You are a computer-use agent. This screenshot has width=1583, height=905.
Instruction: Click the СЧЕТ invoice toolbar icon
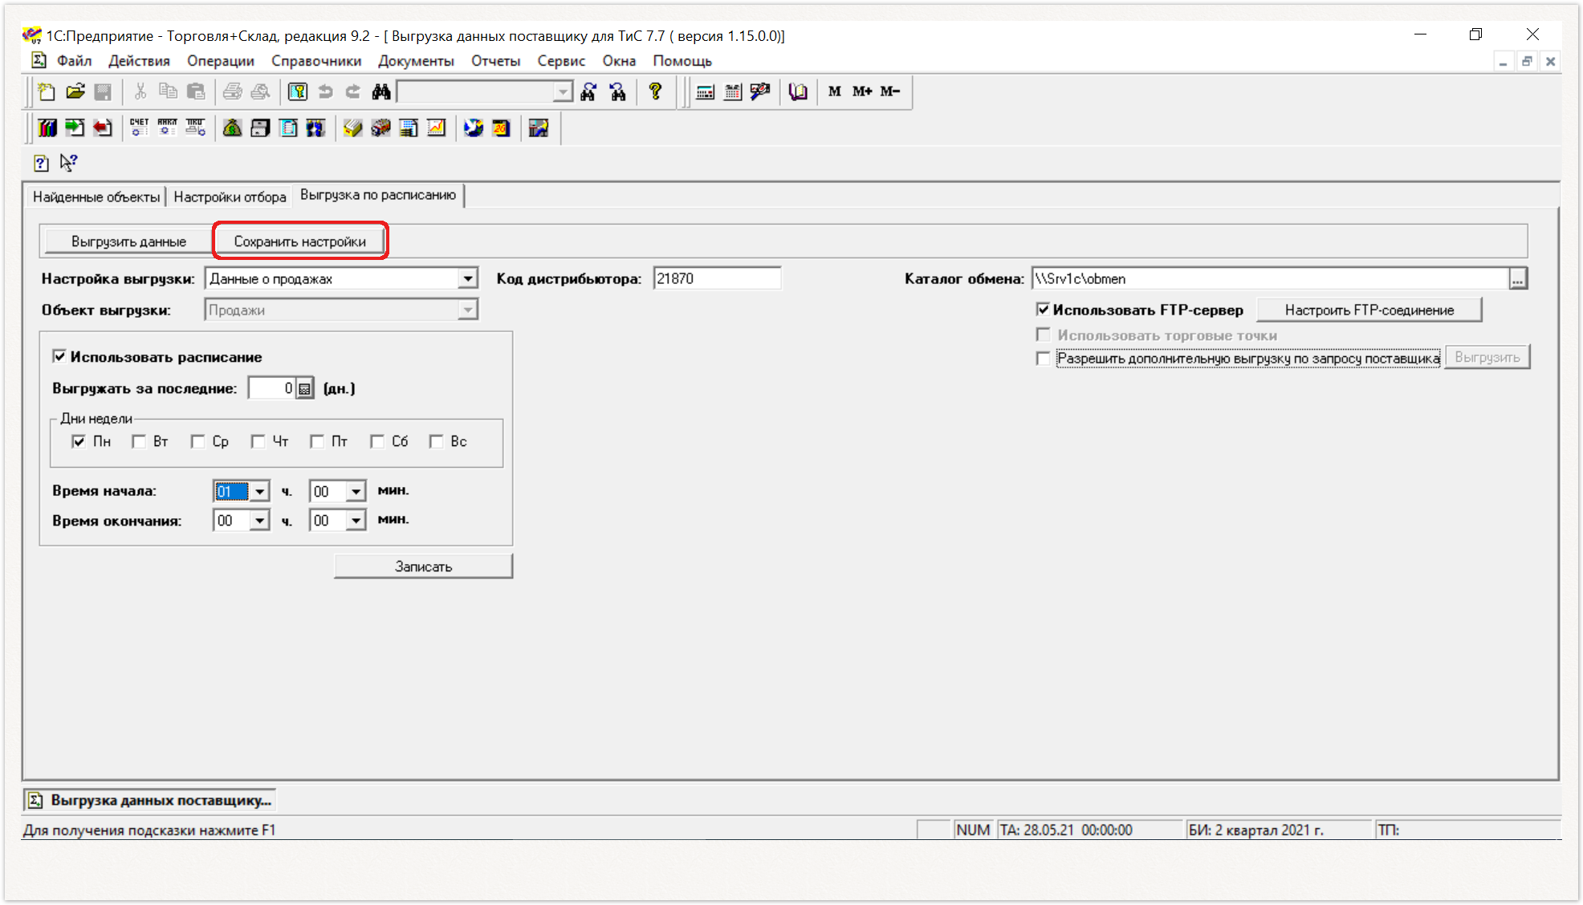139,128
